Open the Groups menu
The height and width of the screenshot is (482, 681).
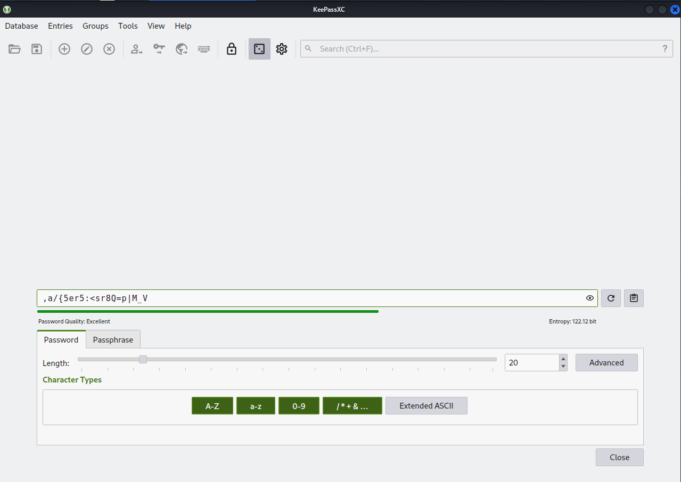point(95,26)
